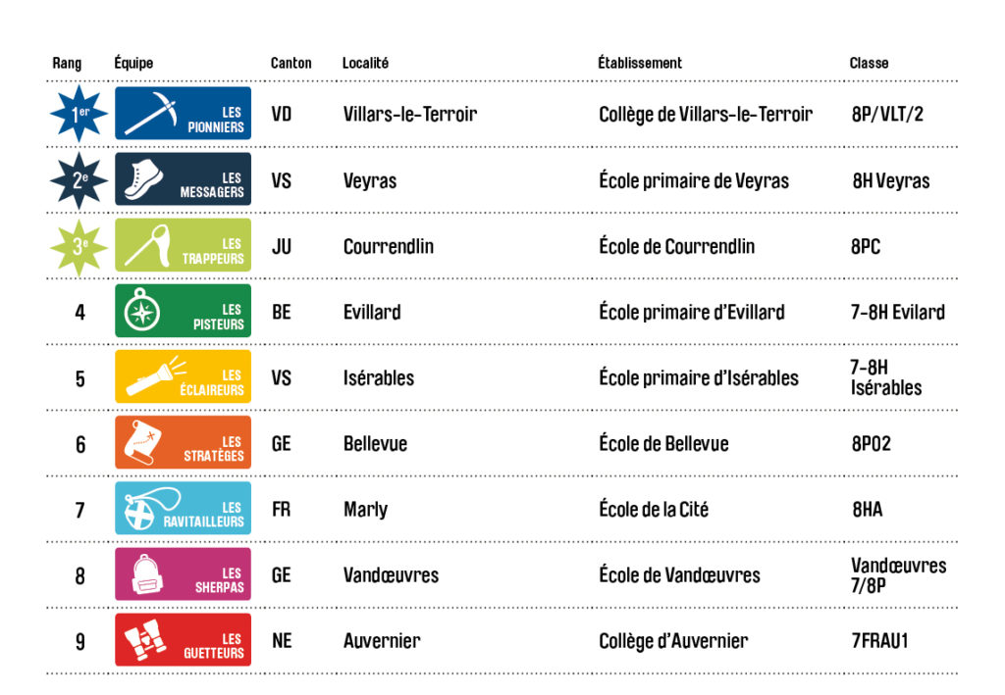
Task: Click the Collège d'Auvernier establishment
Action: tap(673, 642)
